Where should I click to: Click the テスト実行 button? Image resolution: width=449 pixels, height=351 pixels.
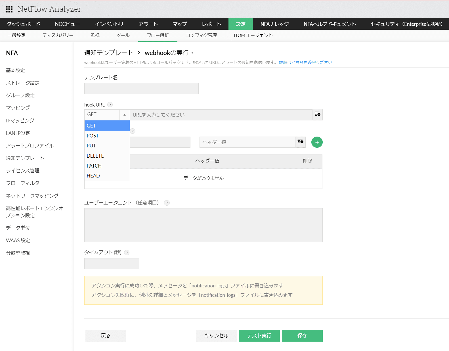tap(259, 336)
